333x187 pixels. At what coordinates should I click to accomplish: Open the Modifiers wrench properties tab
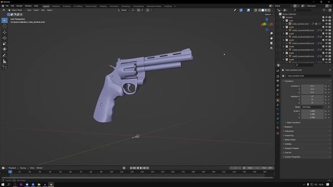278,105
